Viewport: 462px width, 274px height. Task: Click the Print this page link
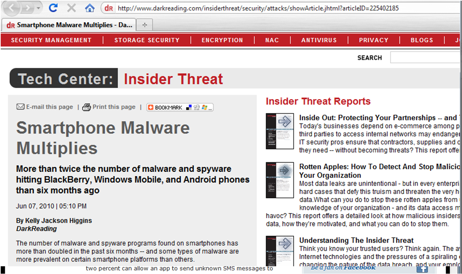click(114, 107)
